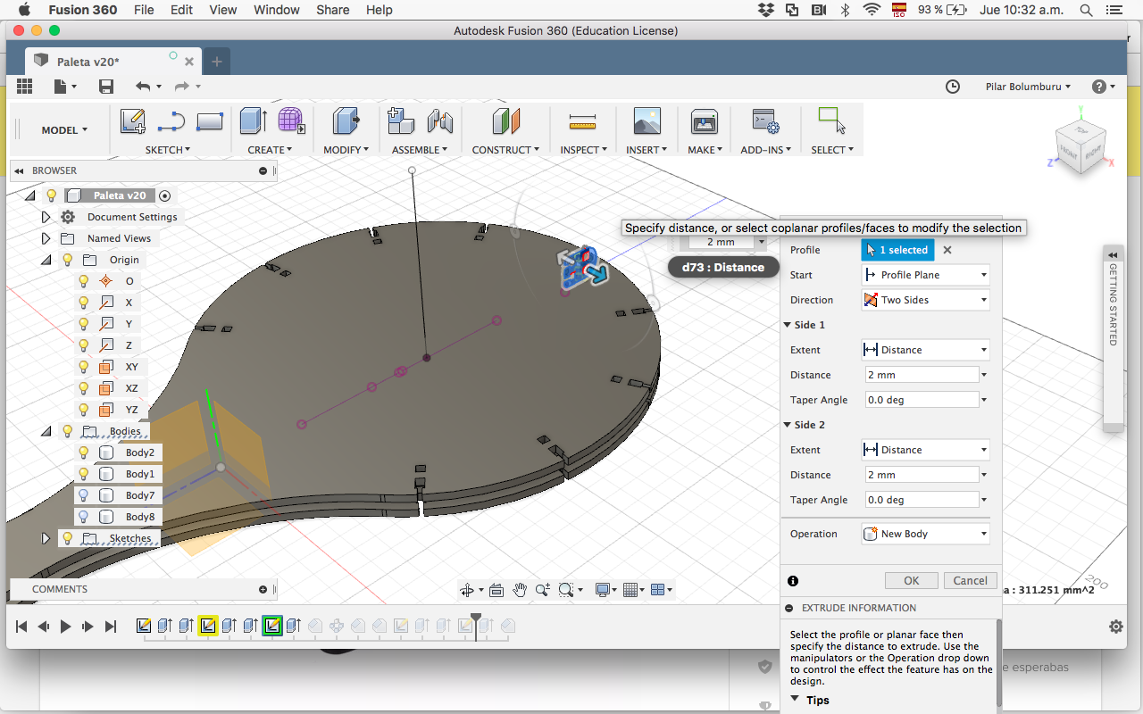This screenshot has width=1143, height=714.
Task: Open the Window menu in menu bar
Action: coord(277,10)
